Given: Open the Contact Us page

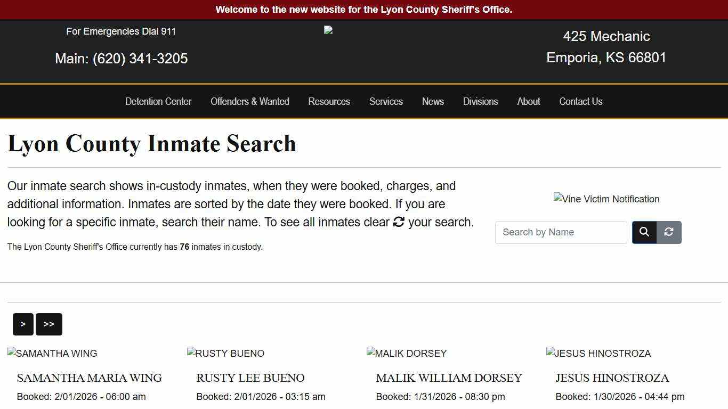Looking at the screenshot, I should tap(580, 101).
